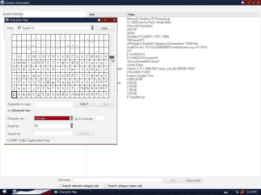Click the character grid scrollbar down arrow

pos(112,96)
